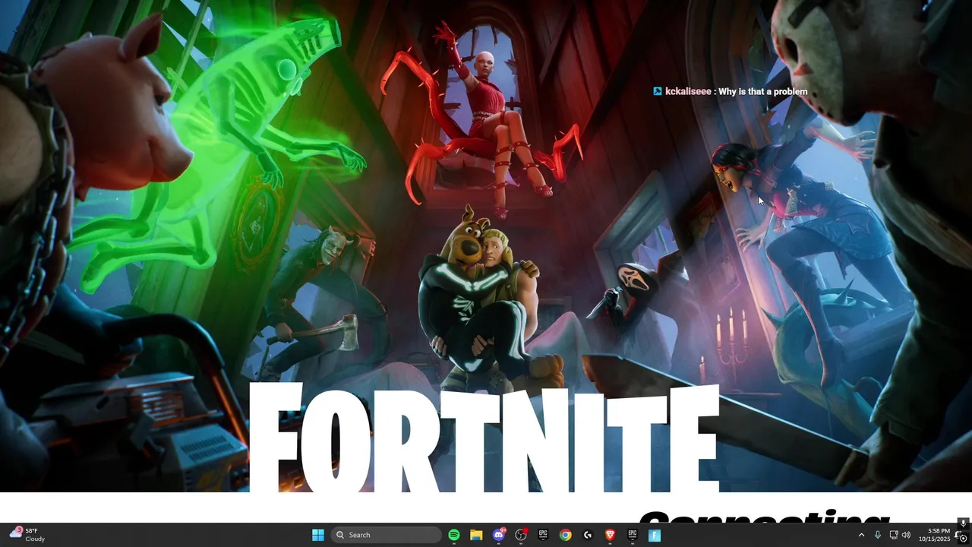
Task: Click the microphone tray icon
Action: click(x=878, y=535)
